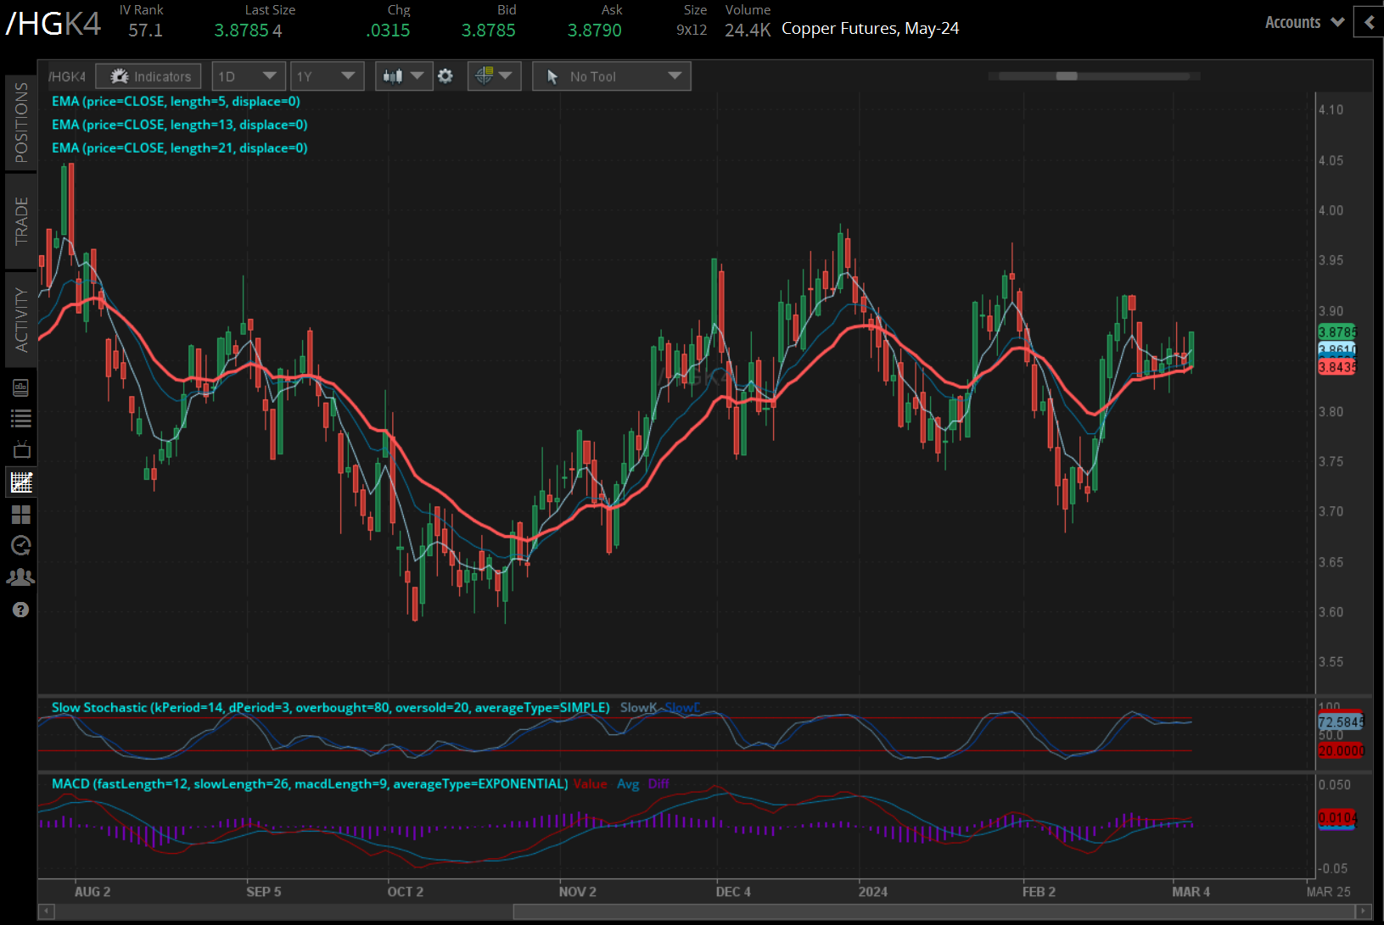This screenshot has width=1384, height=925.
Task: Open the crosshair cursor mode dropdown
Action: tap(494, 76)
